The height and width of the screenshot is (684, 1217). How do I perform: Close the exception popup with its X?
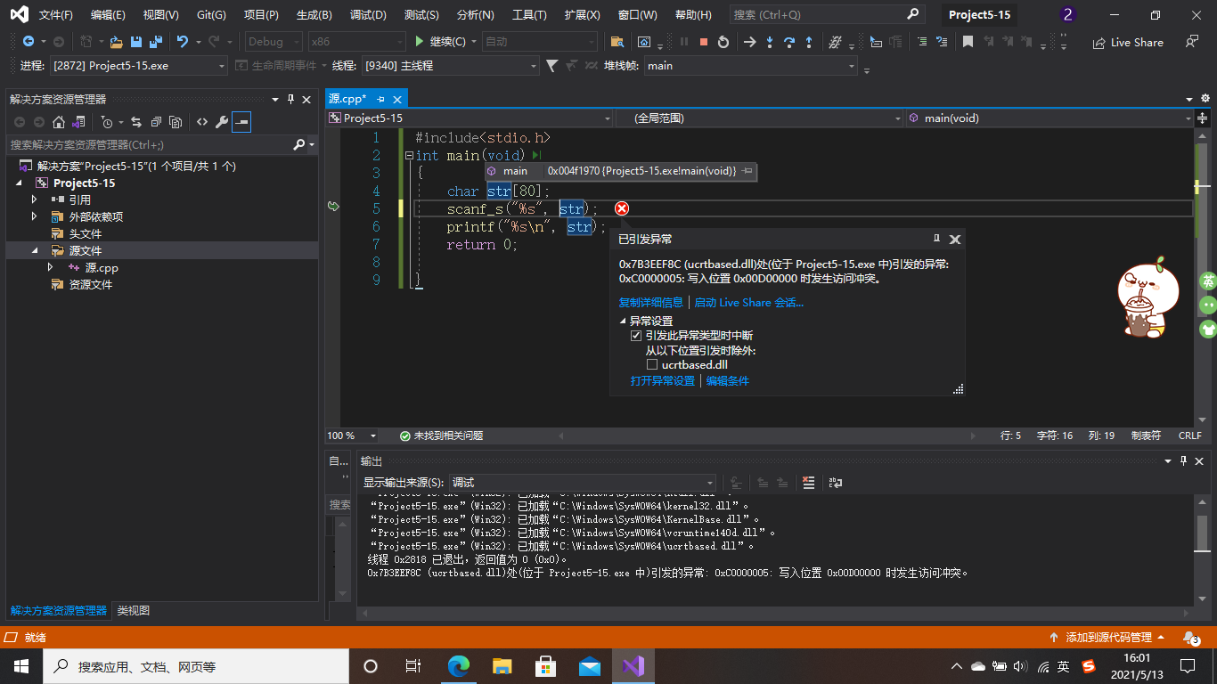[955, 240]
